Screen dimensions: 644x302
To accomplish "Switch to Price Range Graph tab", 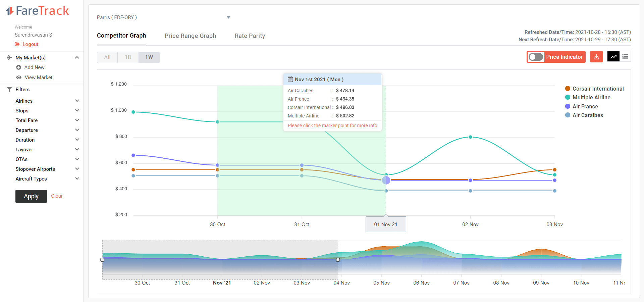I will pos(190,36).
